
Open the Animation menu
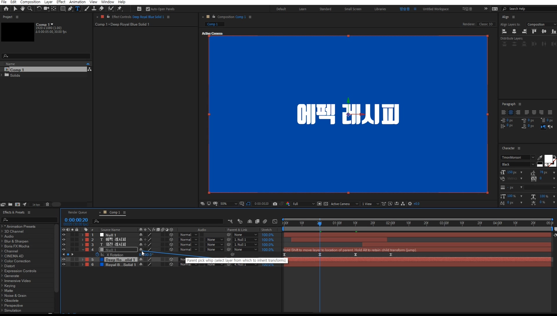77,2
